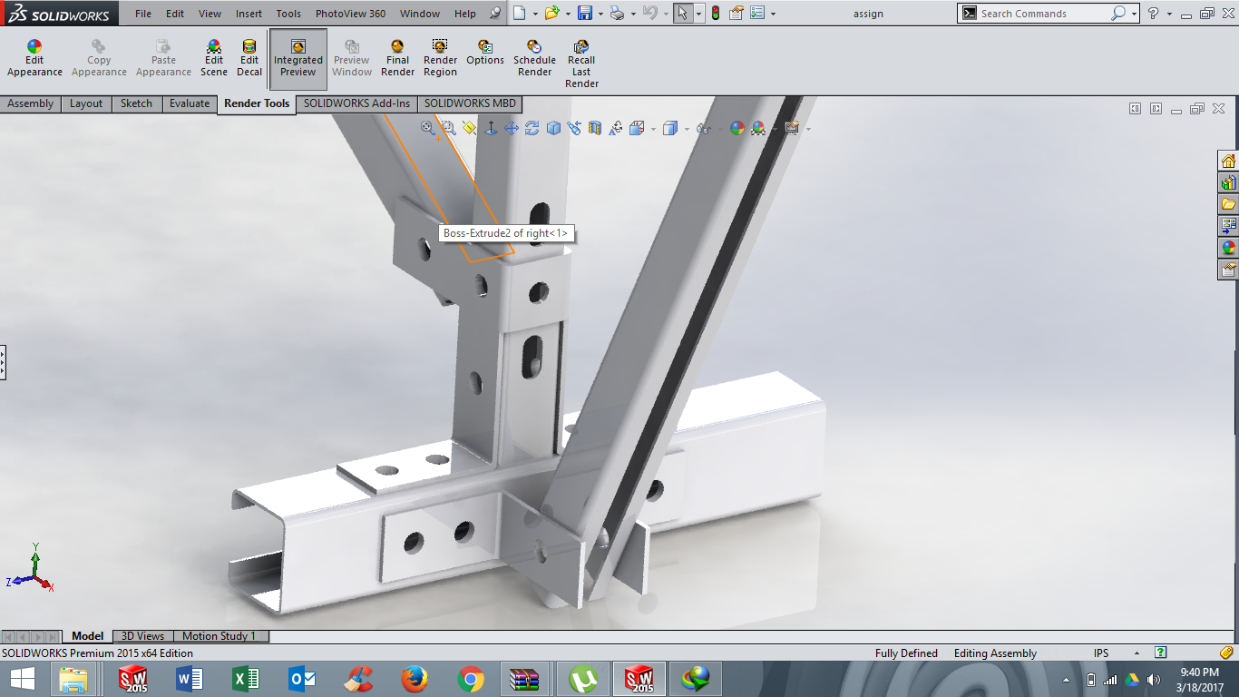Open Custom Properties task pane tab

pyautogui.click(x=1228, y=269)
